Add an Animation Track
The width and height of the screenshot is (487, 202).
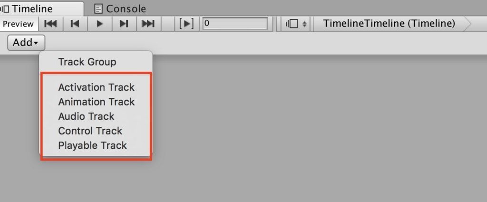click(96, 102)
